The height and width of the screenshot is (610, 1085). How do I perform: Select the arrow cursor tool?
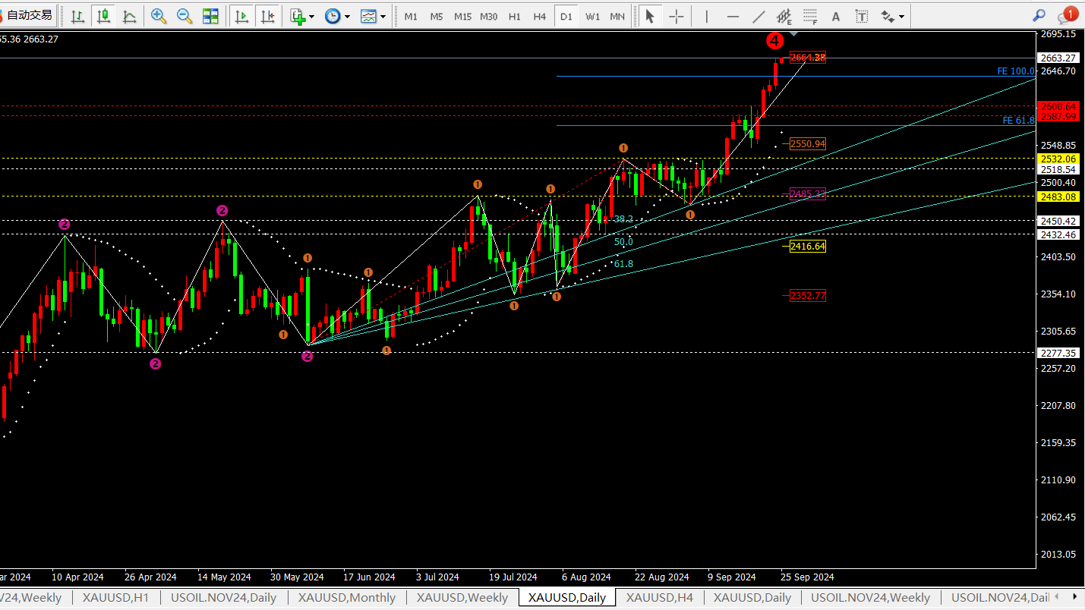(649, 15)
